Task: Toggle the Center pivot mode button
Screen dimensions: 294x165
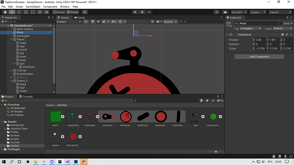Action: pos(59,12)
